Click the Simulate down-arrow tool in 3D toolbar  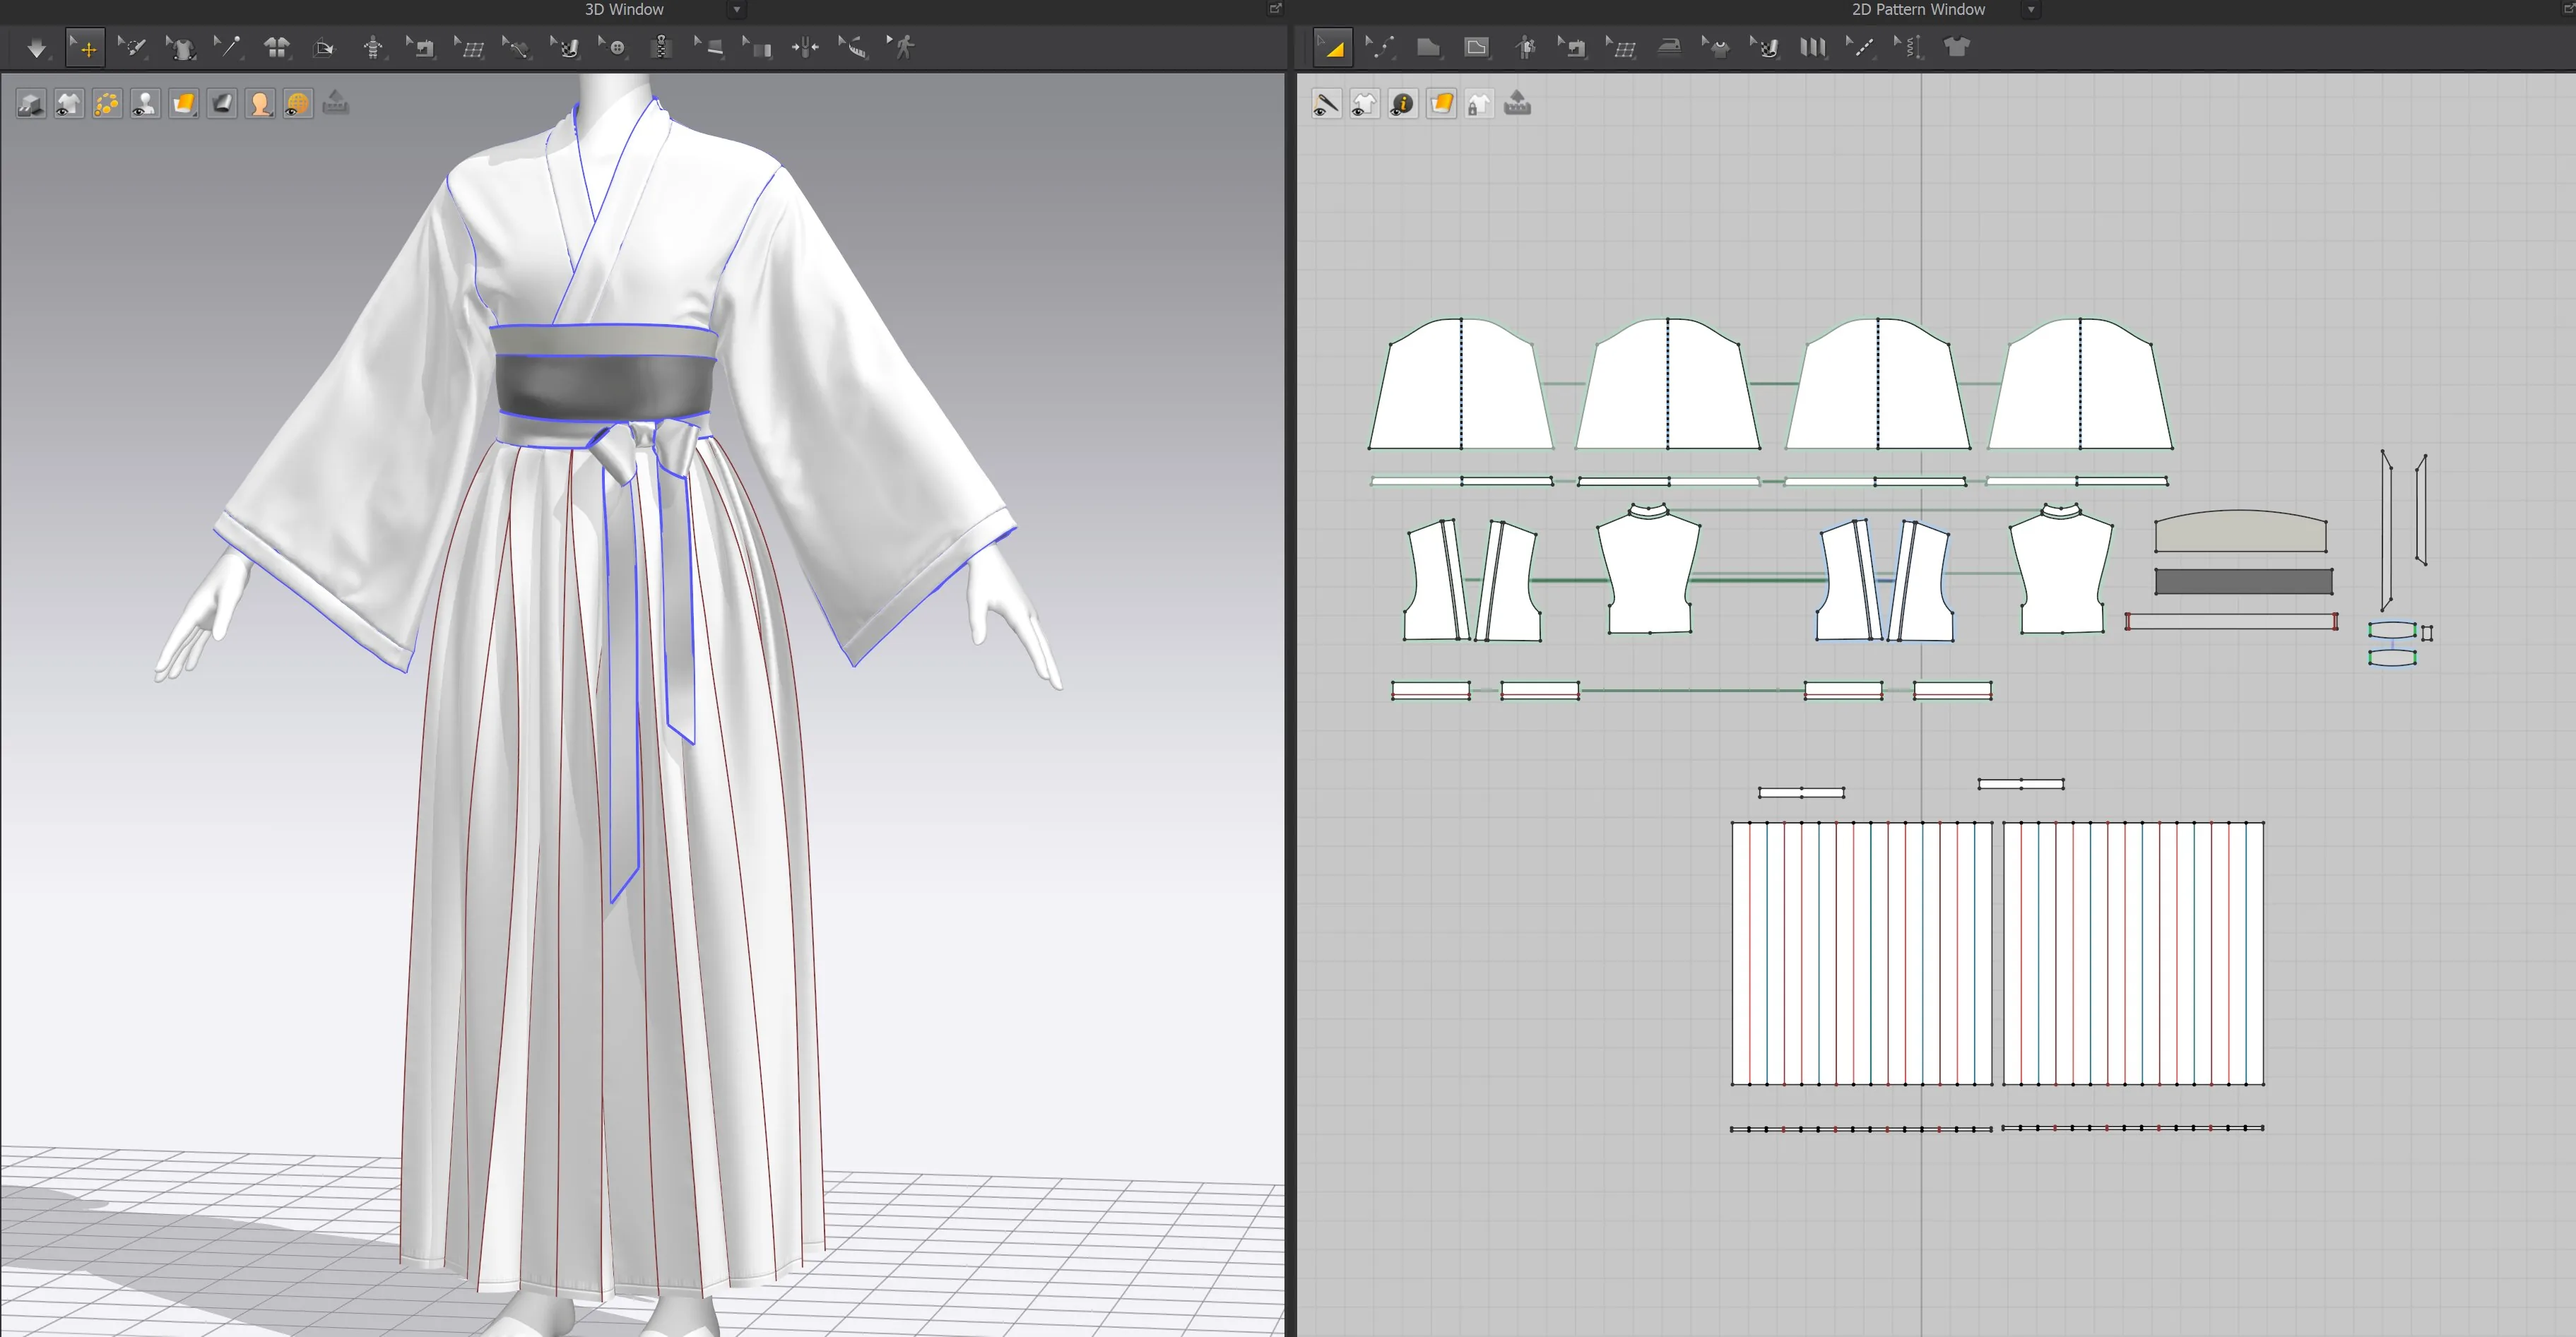[37, 47]
